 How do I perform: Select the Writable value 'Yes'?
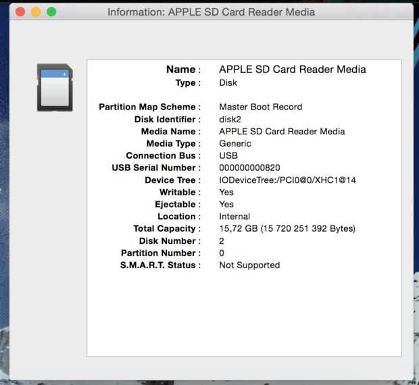226,192
